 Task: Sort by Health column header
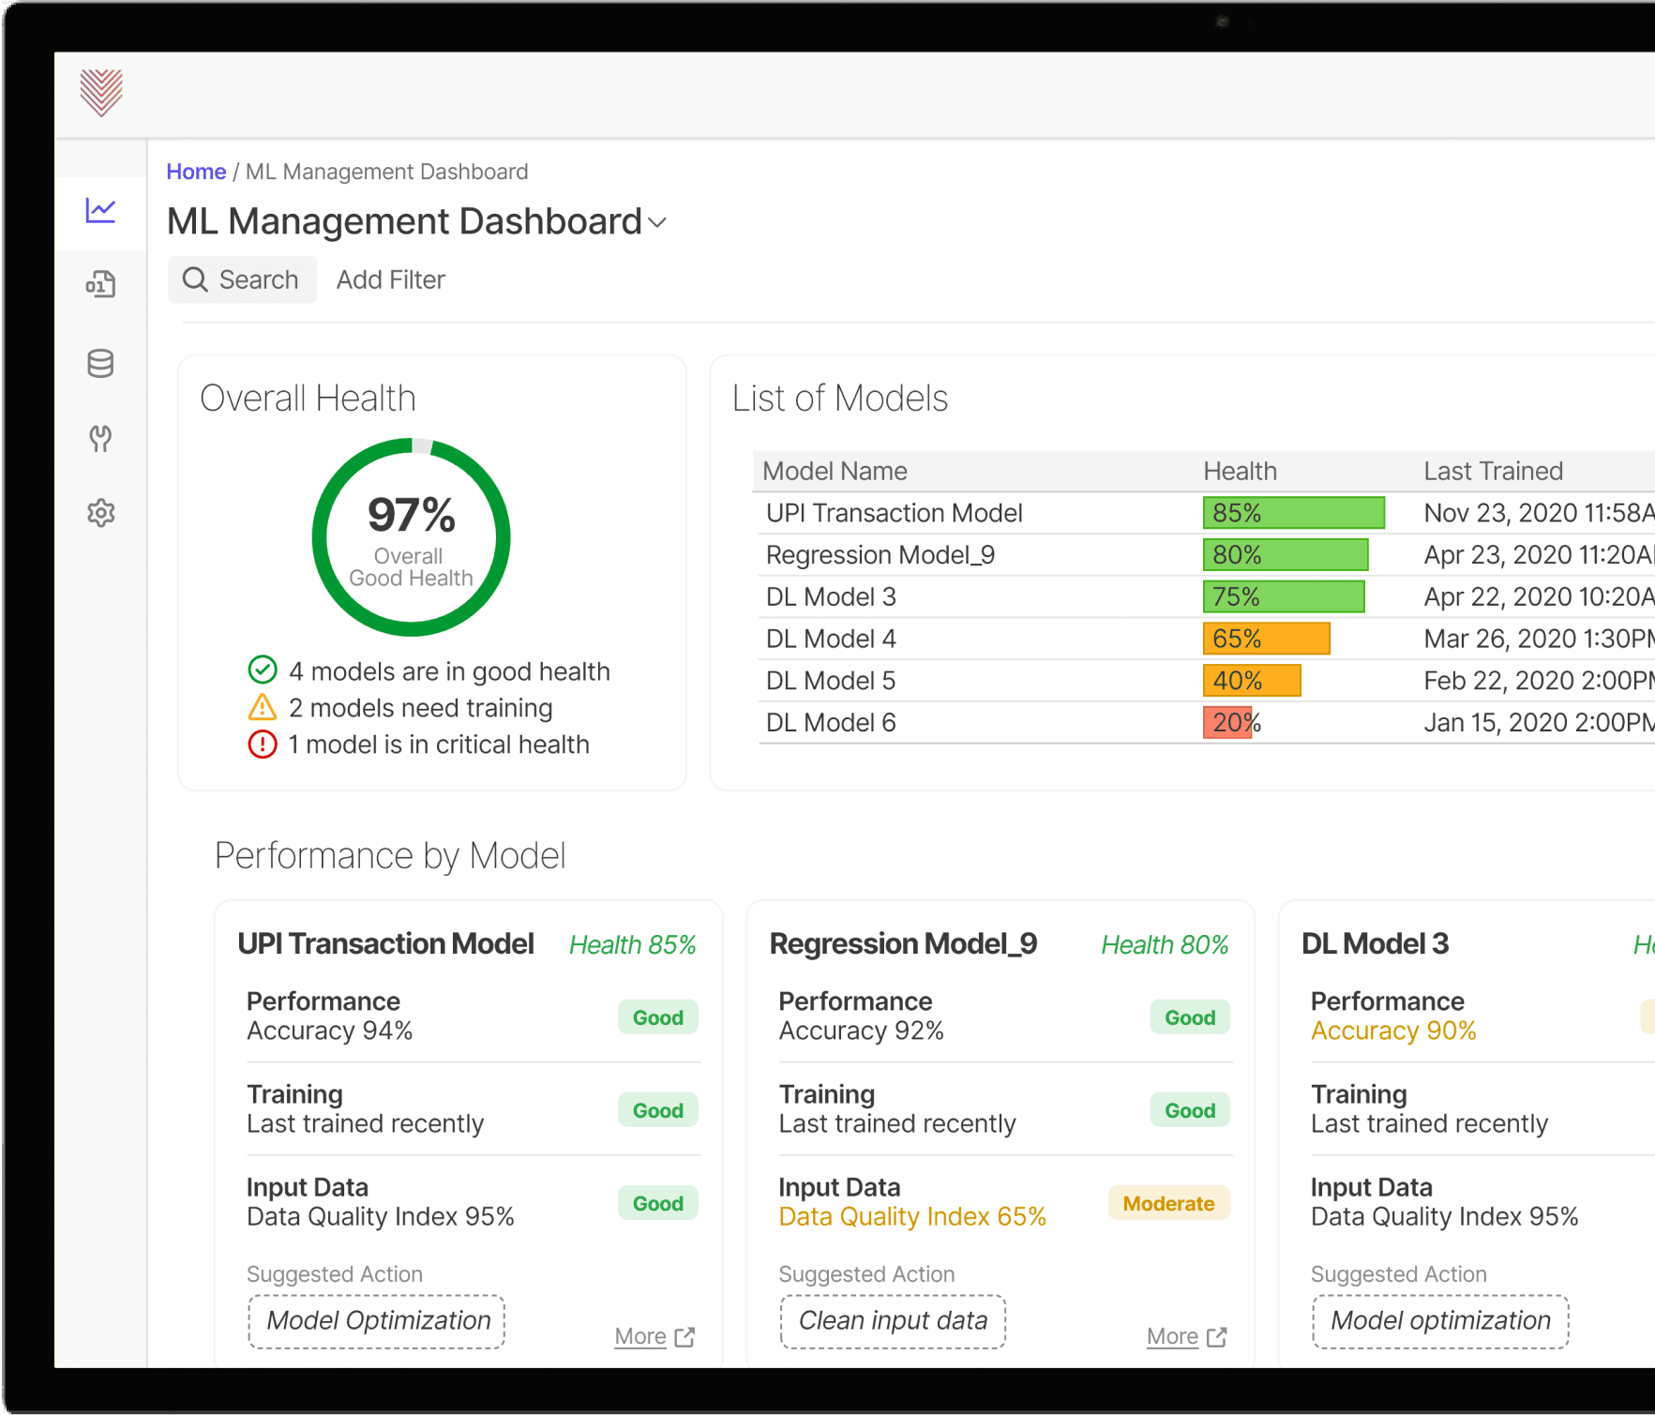1240,471
